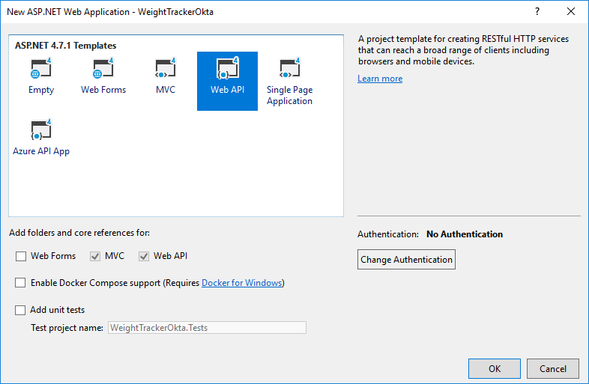Image resolution: width=589 pixels, height=384 pixels.
Task: Click the help question mark icon
Action: point(537,11)
